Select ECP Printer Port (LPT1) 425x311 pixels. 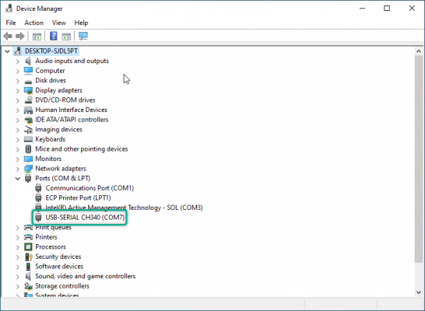78,197
